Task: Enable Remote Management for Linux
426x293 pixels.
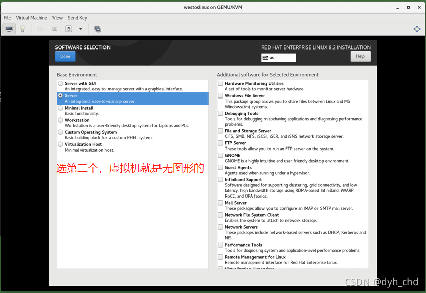Action: [x=221, y=257]
